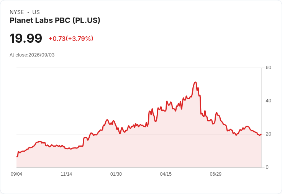The height and width of the screenshot is (194, 282).
Task: Click the 0 y-axis label
Action: [x=267, y=167]
